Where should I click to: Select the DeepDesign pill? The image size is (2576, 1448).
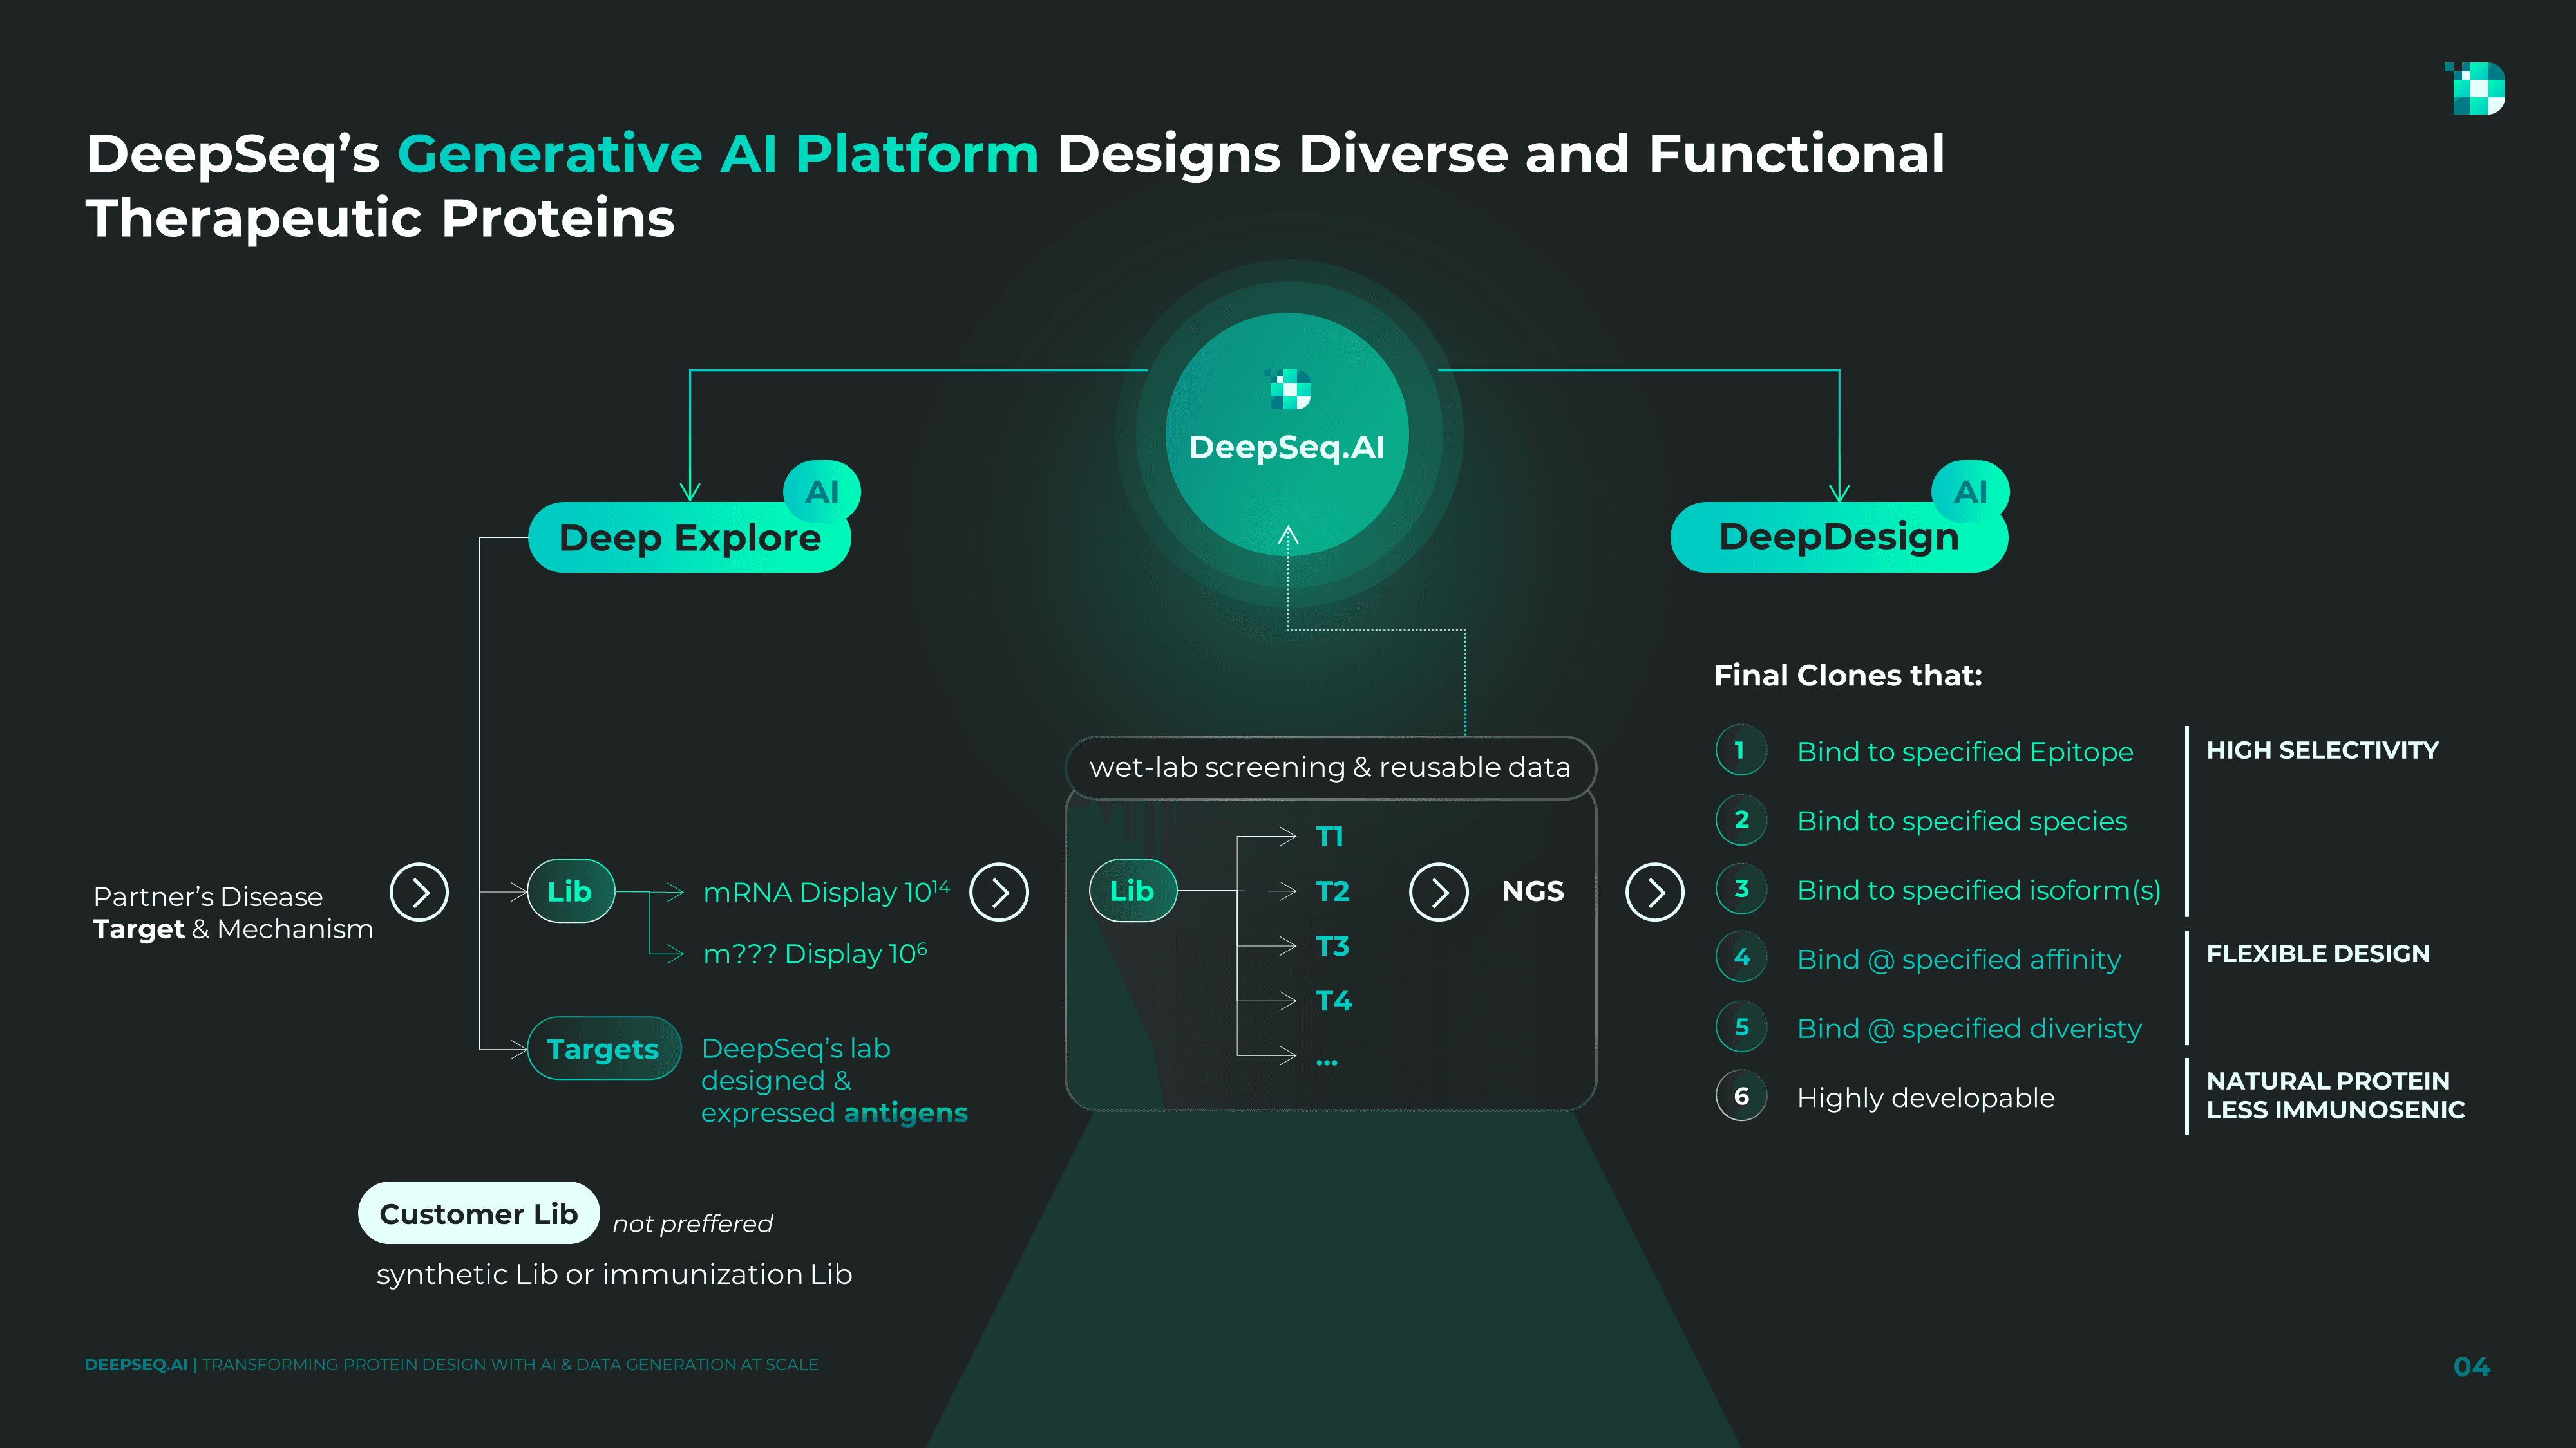click(x=1838, y=537)
